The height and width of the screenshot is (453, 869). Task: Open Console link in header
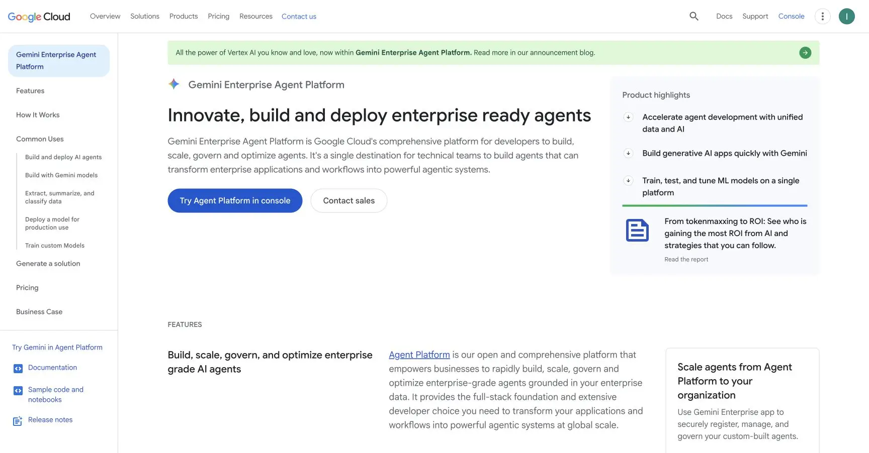pos(792,16)
